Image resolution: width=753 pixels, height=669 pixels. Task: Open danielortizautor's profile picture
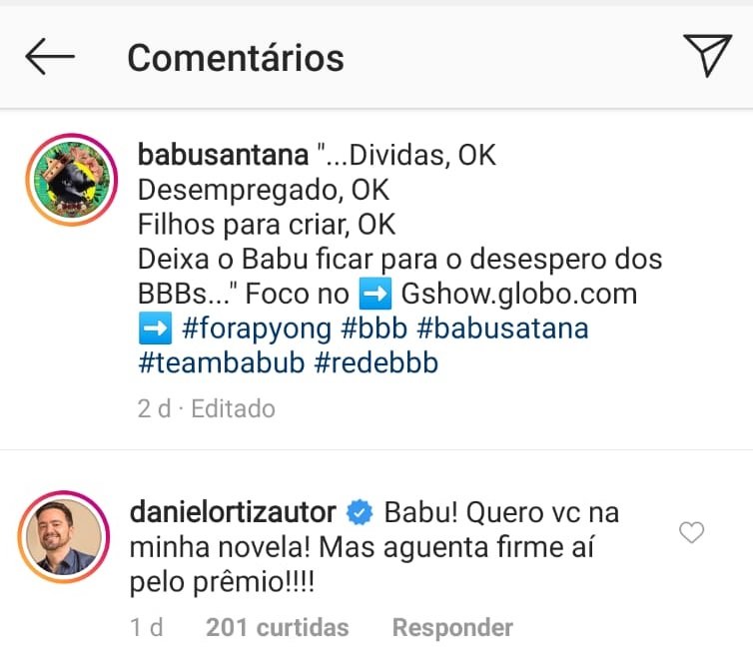[64, 536]
